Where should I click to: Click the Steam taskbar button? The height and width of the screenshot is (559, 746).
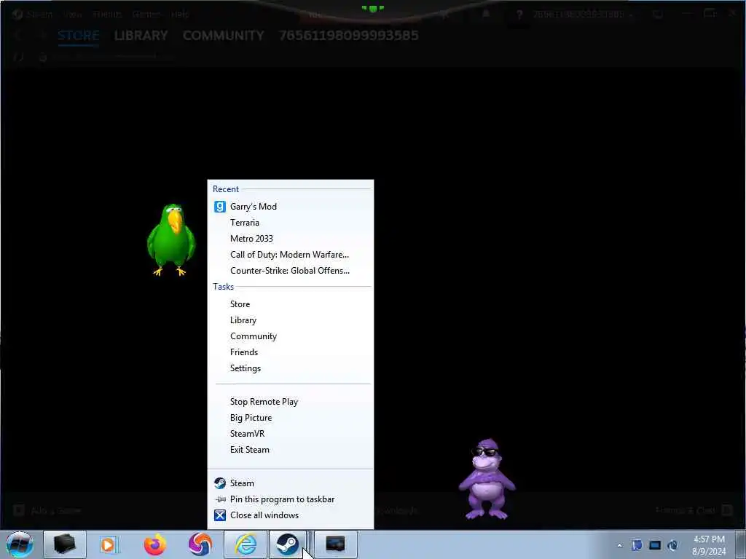[x=288, y=544]
